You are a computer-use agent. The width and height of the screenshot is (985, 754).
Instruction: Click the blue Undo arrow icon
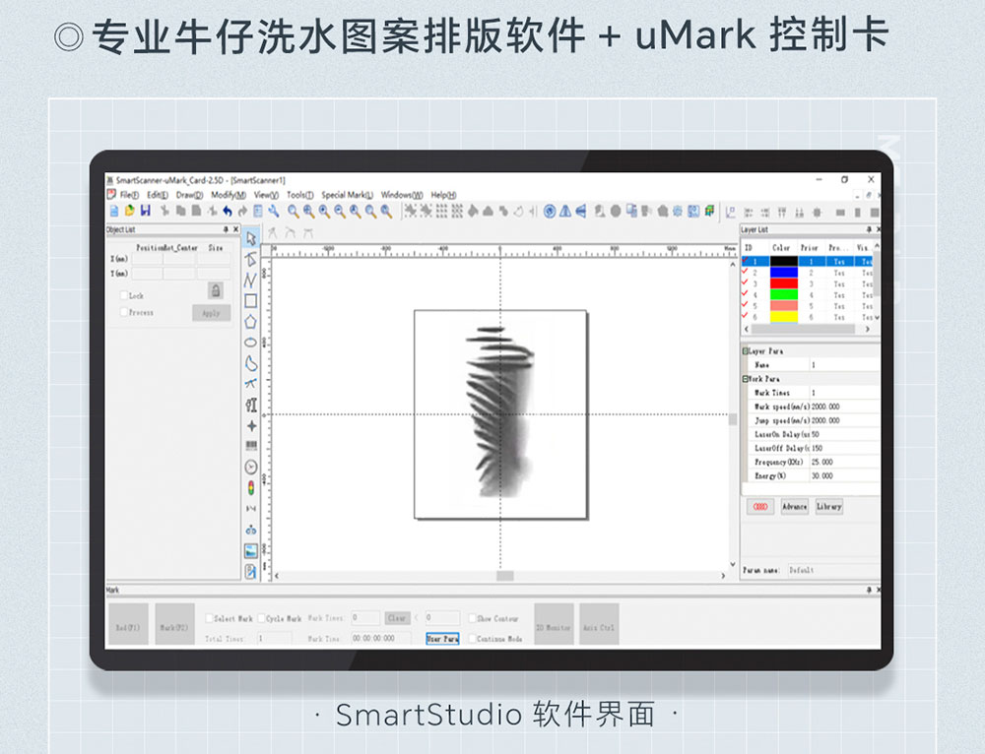pyautogui.click(x=227, y=211)
